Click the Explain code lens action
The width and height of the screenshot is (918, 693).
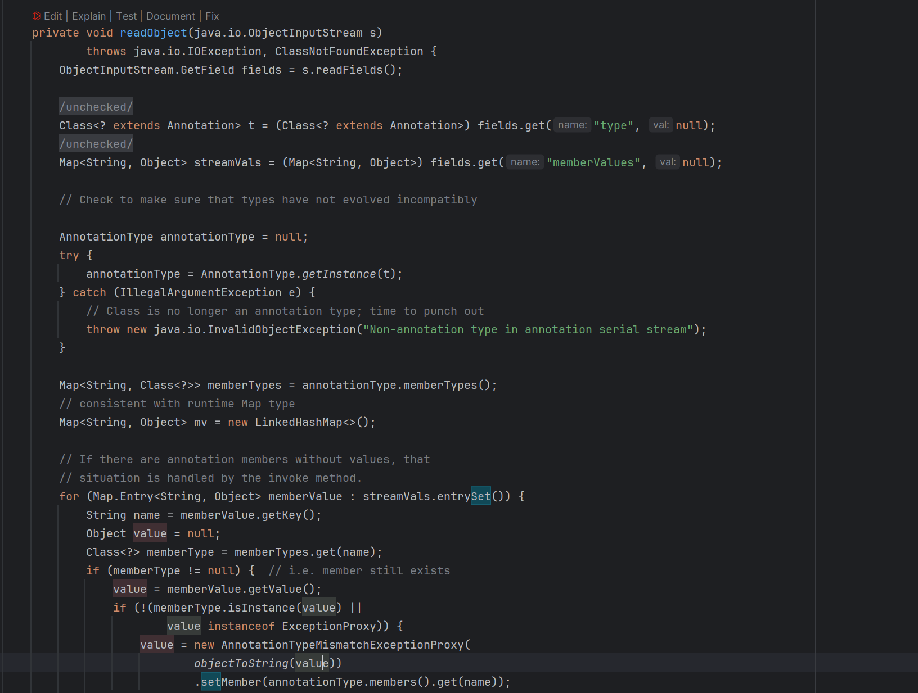tap(89, 16)
